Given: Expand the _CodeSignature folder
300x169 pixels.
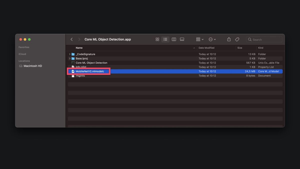Looking at the screenshot, I should click(70, 54).
